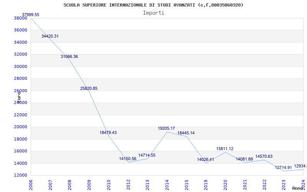Click the 2023 x-axis year label

[284, 185]
